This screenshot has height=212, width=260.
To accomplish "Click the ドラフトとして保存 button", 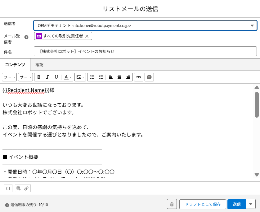I will pyautogui.click(x=203, y=204).
